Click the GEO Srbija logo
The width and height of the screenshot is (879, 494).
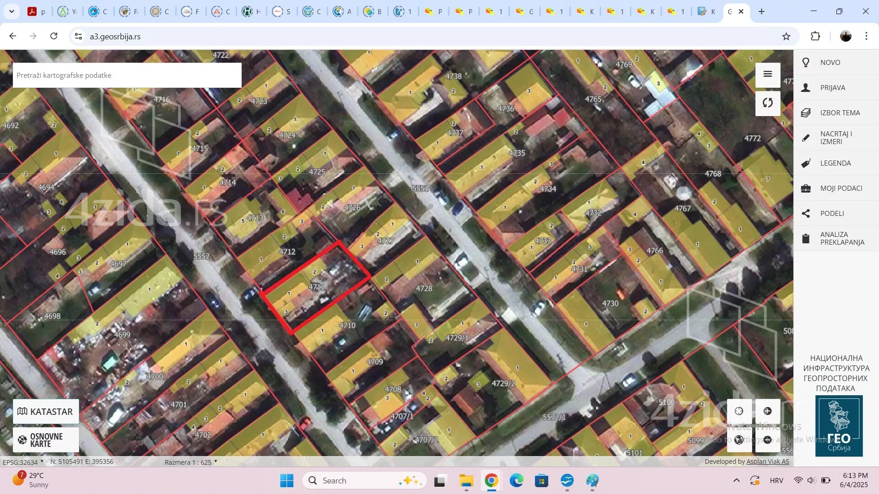coord(839,426)
